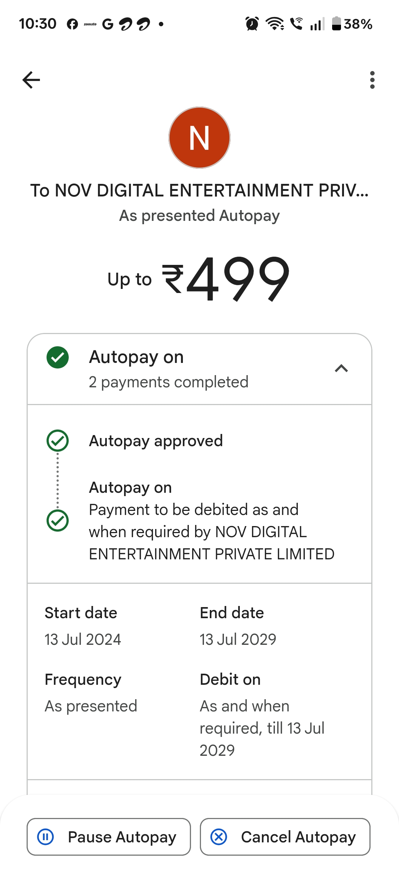Tap the Wi-Fi calling status icon
The width and height of the screenshot is (399, 879).
296,24
